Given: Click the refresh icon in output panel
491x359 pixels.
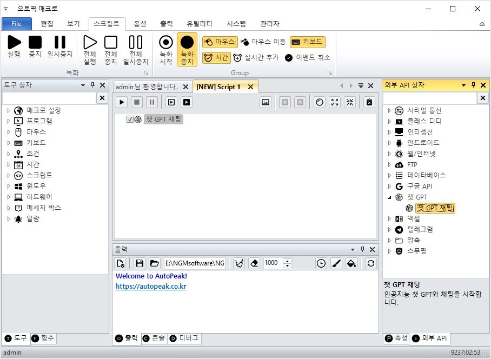Looking at the screenshot, I should [x=371, y=263].
